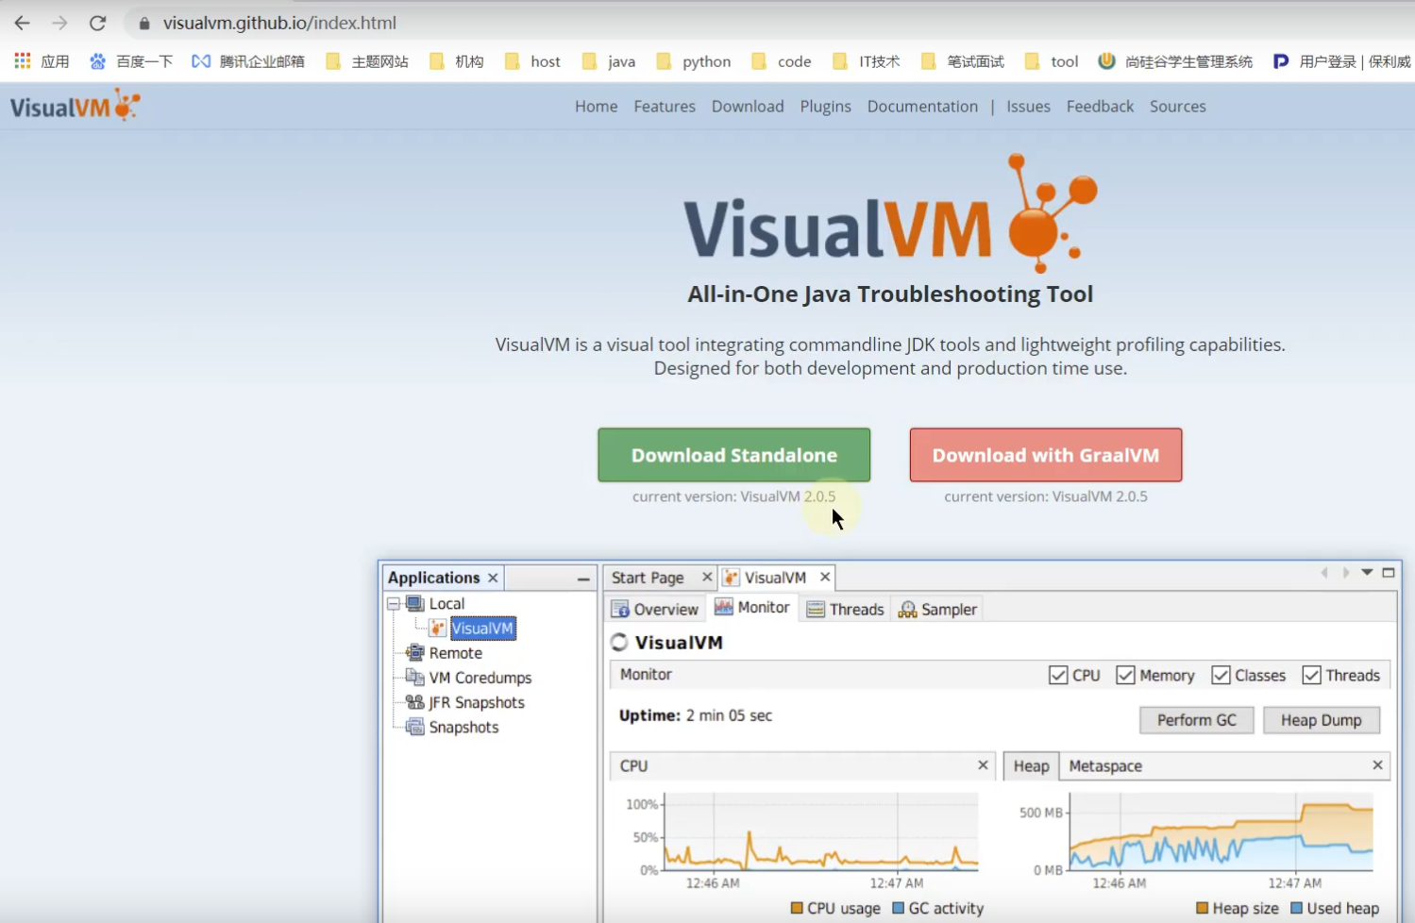Open the Documentation navigation link
This screenshot has height=923, width=1415.
pyautogui.click(x=922, y=107)
